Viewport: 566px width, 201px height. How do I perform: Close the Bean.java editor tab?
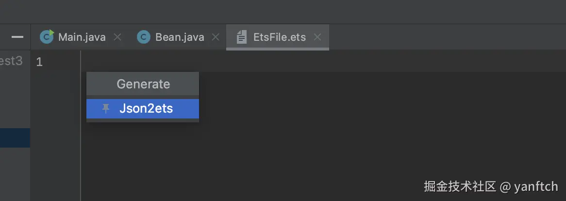216,37
